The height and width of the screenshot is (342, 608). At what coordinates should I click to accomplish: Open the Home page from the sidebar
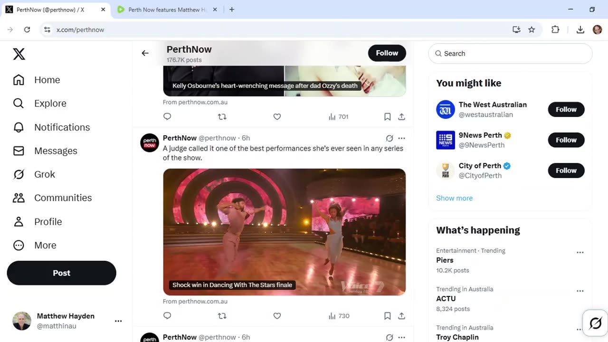coord(37,80)
